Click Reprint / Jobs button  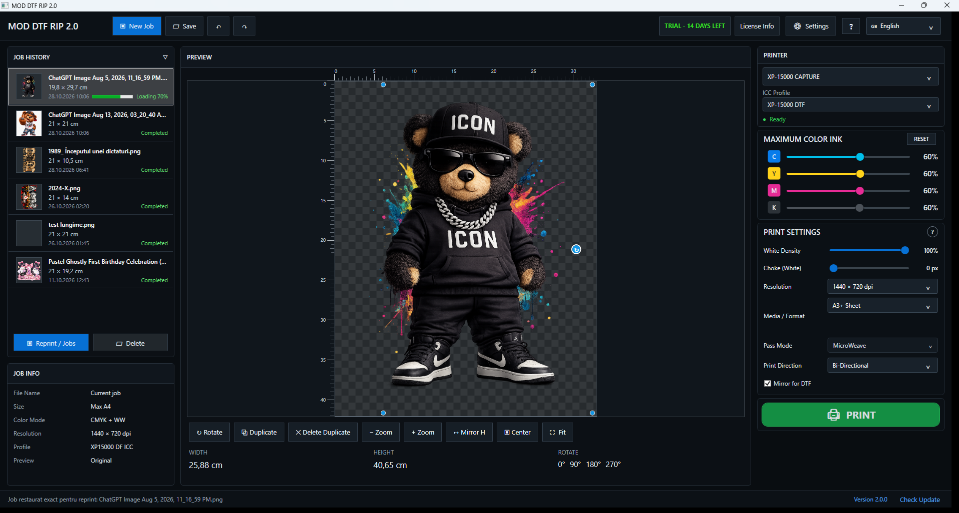51,343
